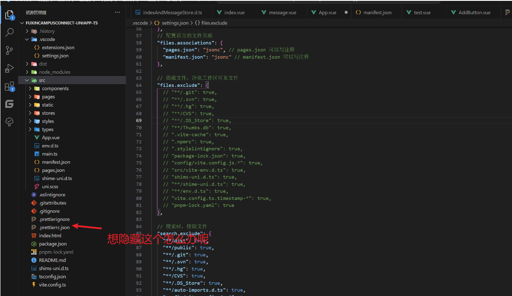Open .prettierignore in explorer
512x296 pixels.
pyautogui.click(x=54, y=219)
